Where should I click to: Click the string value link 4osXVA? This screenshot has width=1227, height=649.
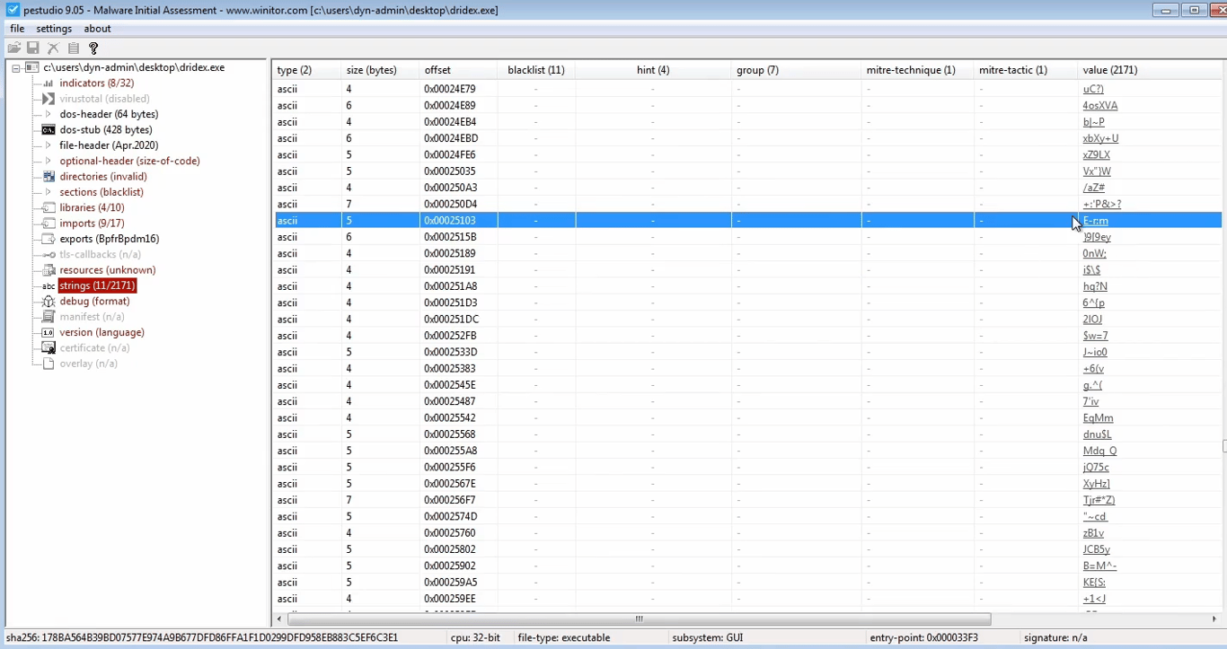[x=1100, y=106]
